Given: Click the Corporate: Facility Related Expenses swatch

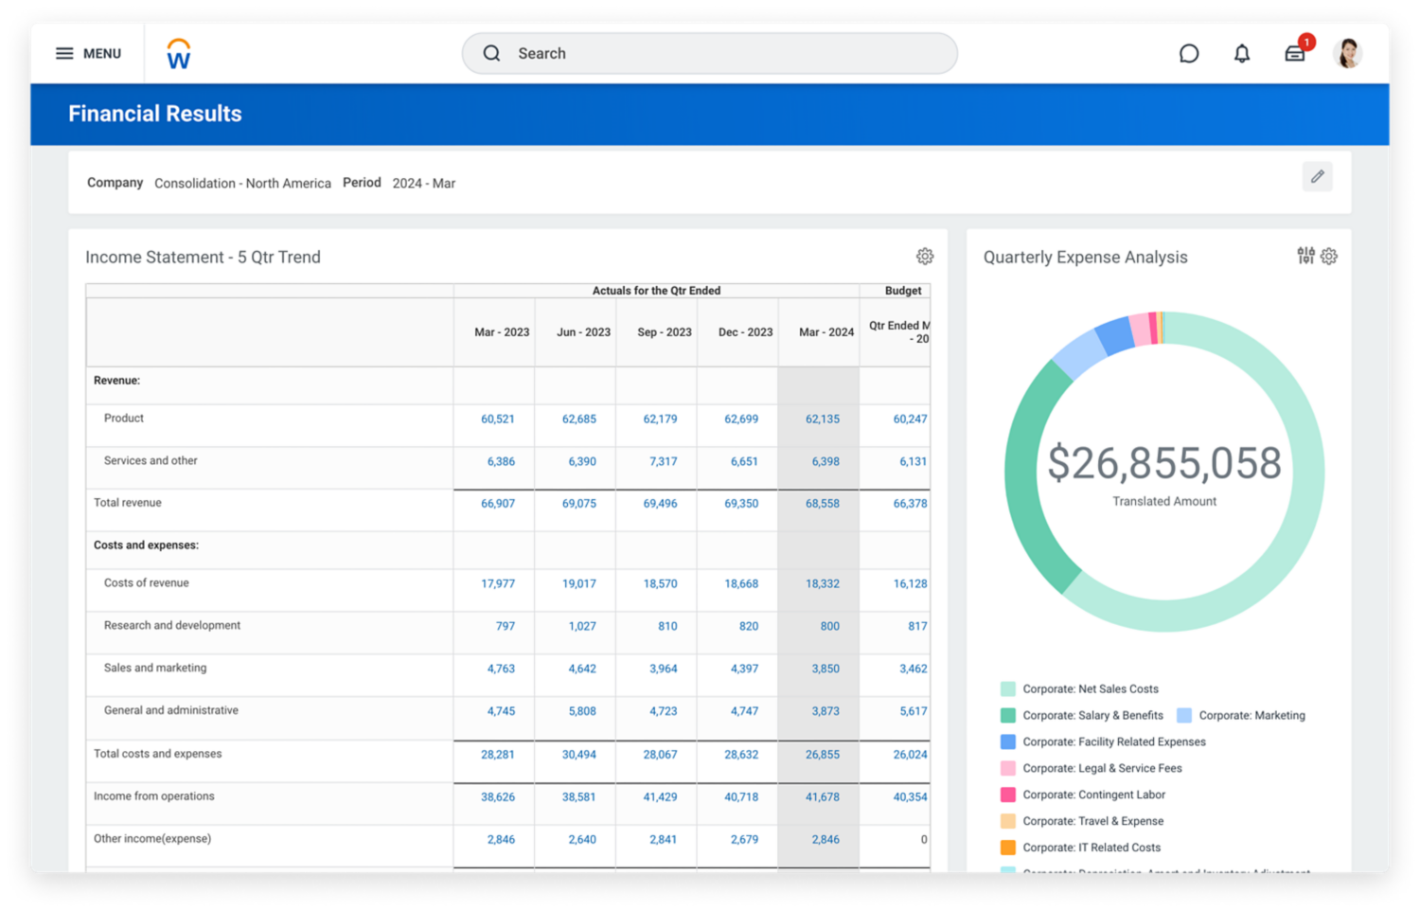Looking at the screenshot, I should pyautogui.click(x=1008, y=742).
